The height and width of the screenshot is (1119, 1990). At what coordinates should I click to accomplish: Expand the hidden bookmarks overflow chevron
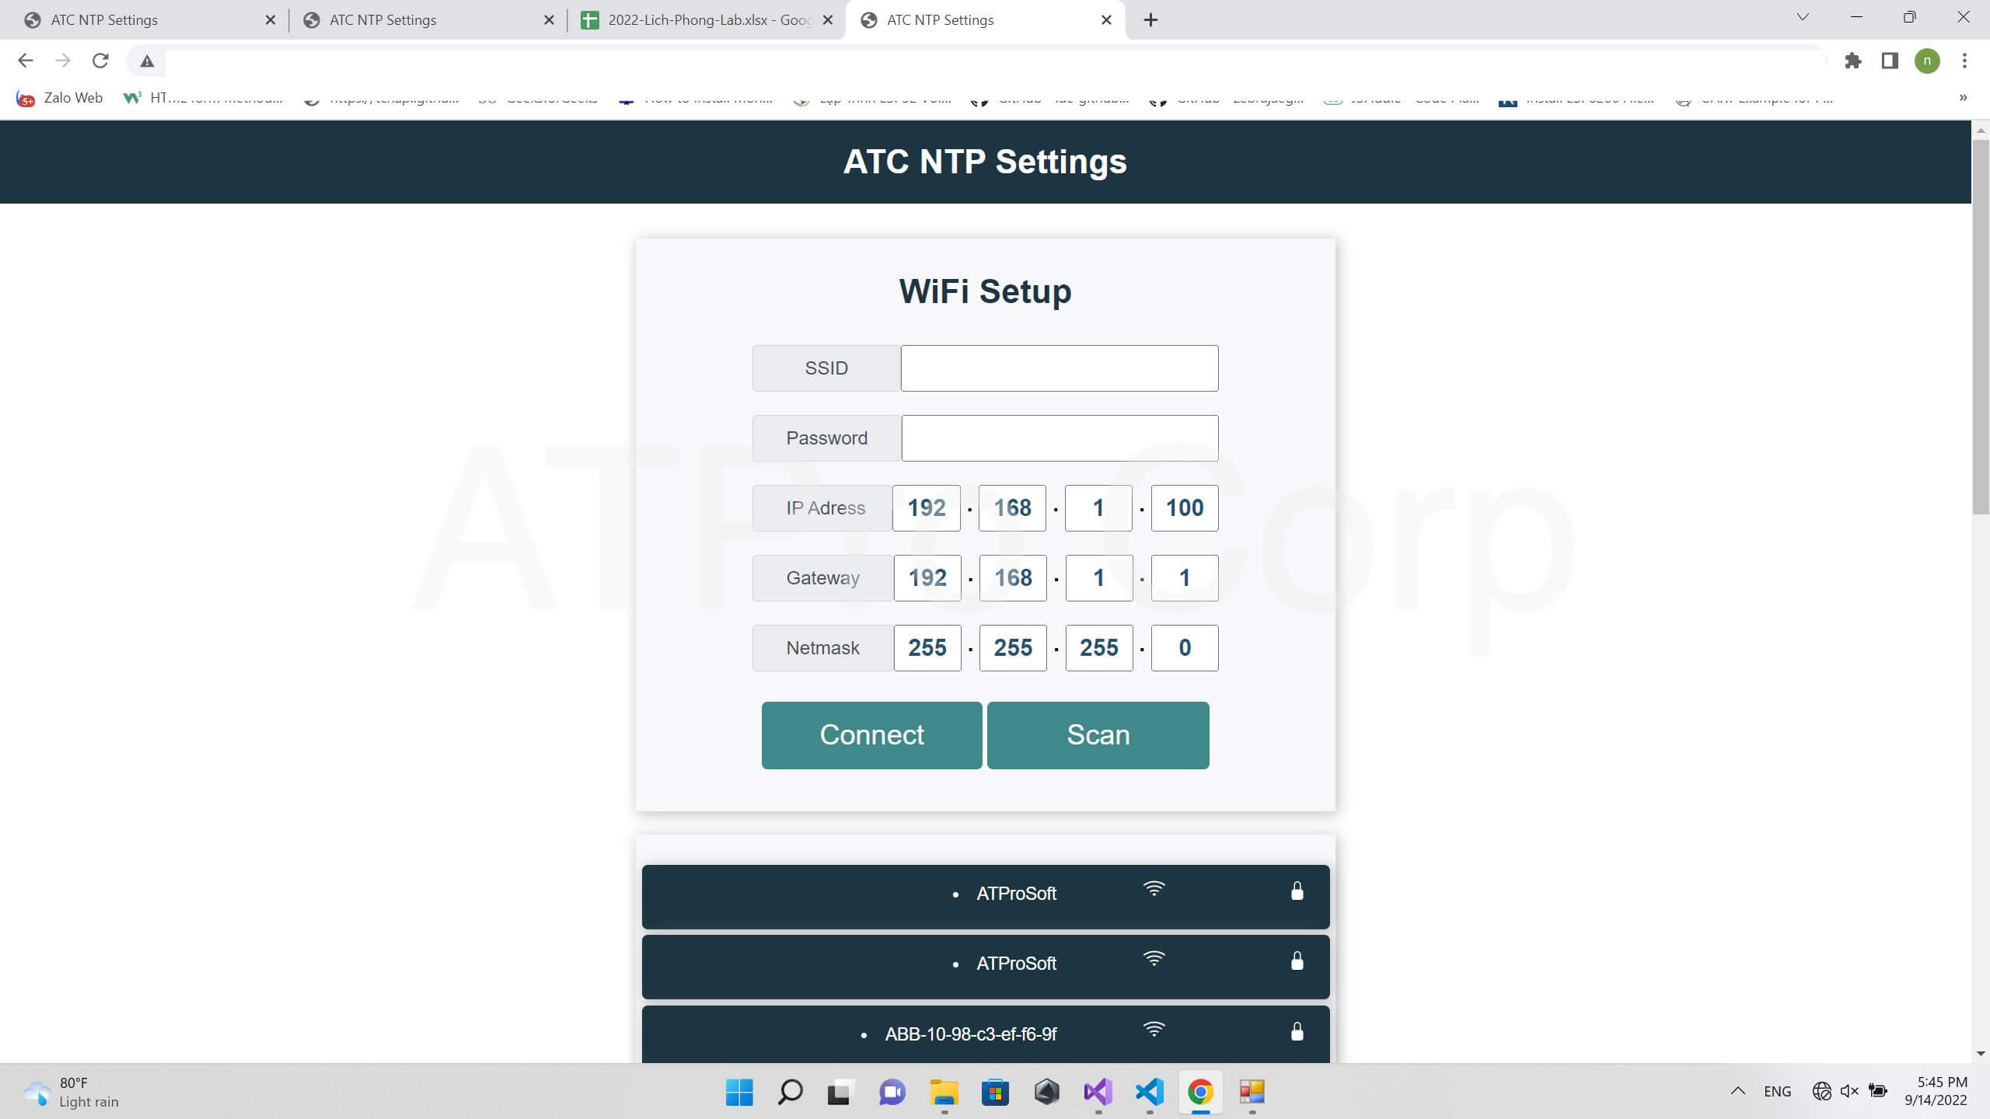point(1963,98)
